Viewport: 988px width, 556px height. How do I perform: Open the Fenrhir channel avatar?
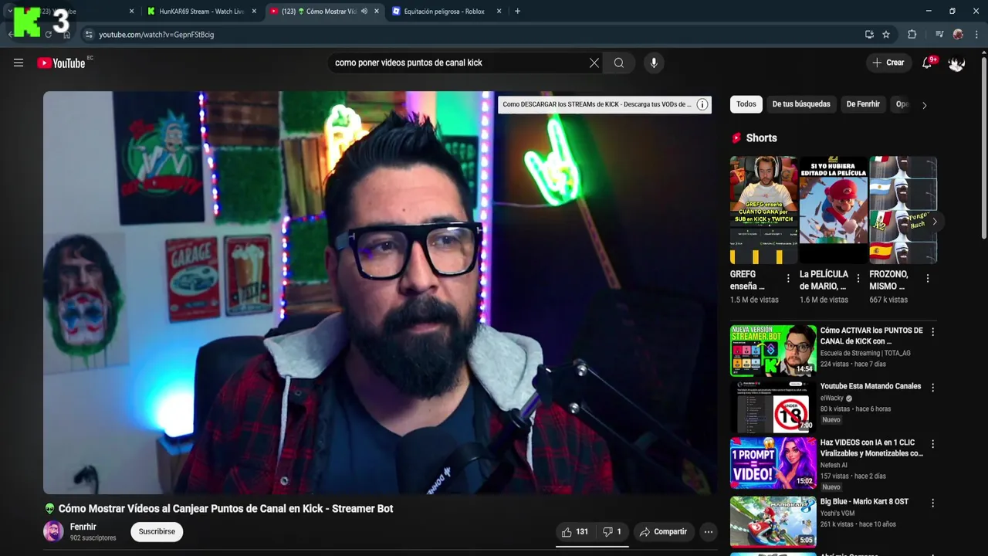point(53,531)
